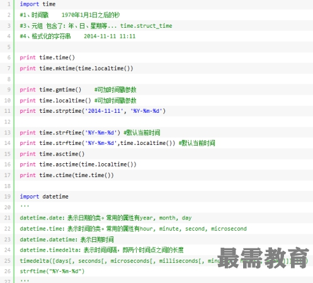
Task: Click the #可加时间戳参数 comment on line 9
Action: tap(115, 90)
